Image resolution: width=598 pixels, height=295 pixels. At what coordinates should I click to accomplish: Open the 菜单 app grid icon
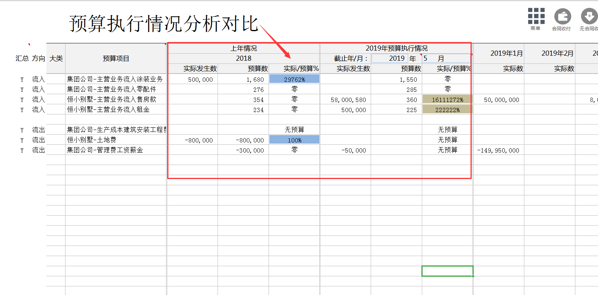tap(536, 17)
